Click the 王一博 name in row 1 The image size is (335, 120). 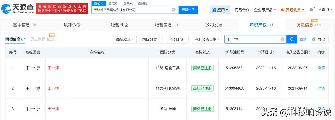tap(53, 68)
